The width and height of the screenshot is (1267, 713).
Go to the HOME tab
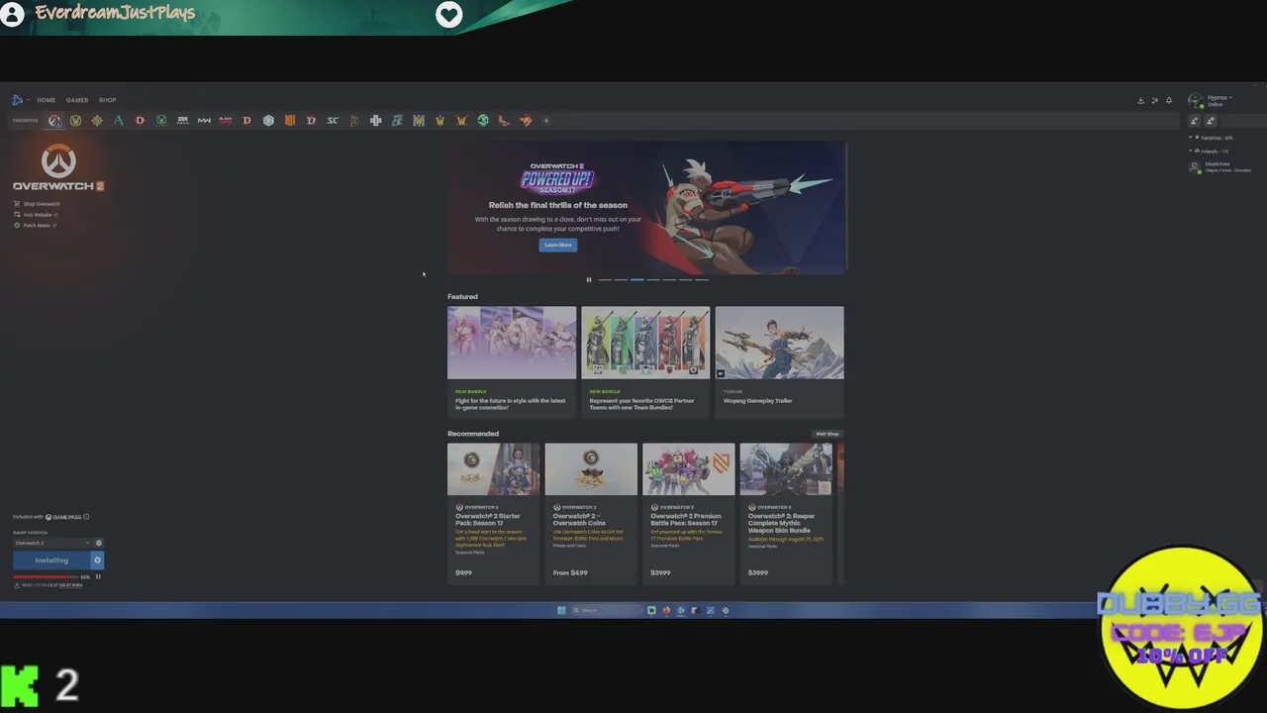47,100
